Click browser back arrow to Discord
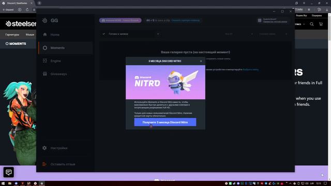The width and height of the screenshot is (331, 186). point(8,10)
